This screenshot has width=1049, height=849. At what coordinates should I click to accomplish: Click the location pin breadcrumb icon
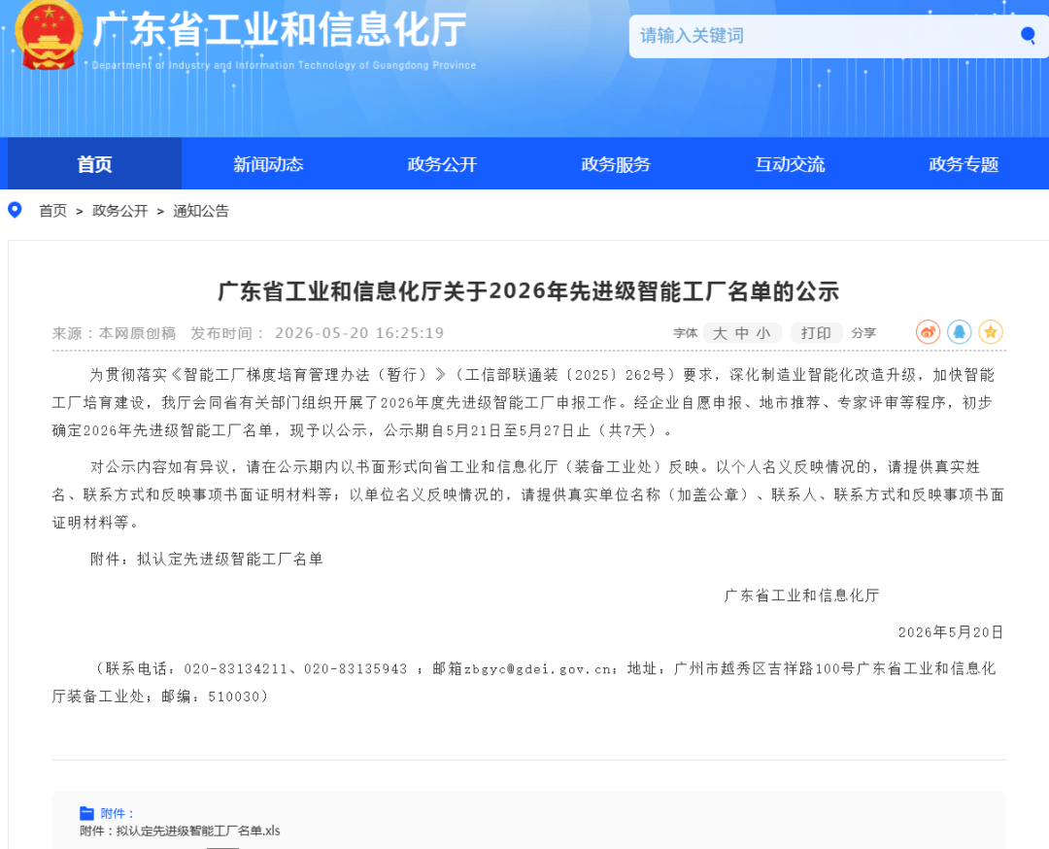pyautogui.click(x=14, y=211)
